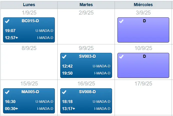Screen dimensions: 173x116
Task: Click the 18:18 U-MADA-D row
Action: (86, 102)
